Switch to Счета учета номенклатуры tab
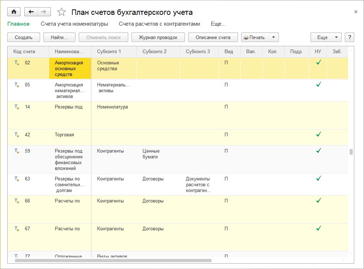The image size is (364, 269). pyautogui.click(x=74, y=24)
